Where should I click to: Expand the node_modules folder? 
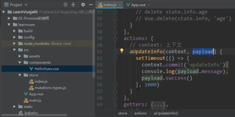[x=14, y=43]
